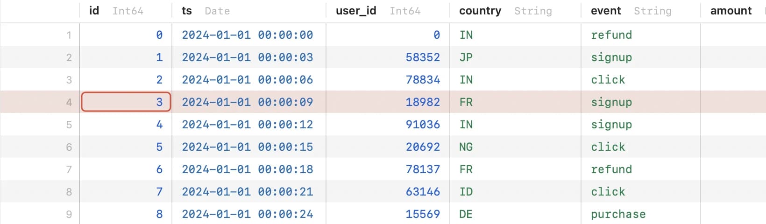This screenshot has width=766, height=224.
Task: Click the user_id column header
Action: pyautogui.click(x=388, y=11)
